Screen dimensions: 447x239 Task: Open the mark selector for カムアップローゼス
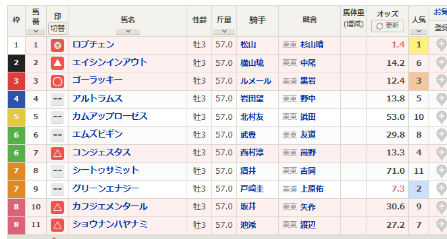pyautogui.click(x=57, y=117)
